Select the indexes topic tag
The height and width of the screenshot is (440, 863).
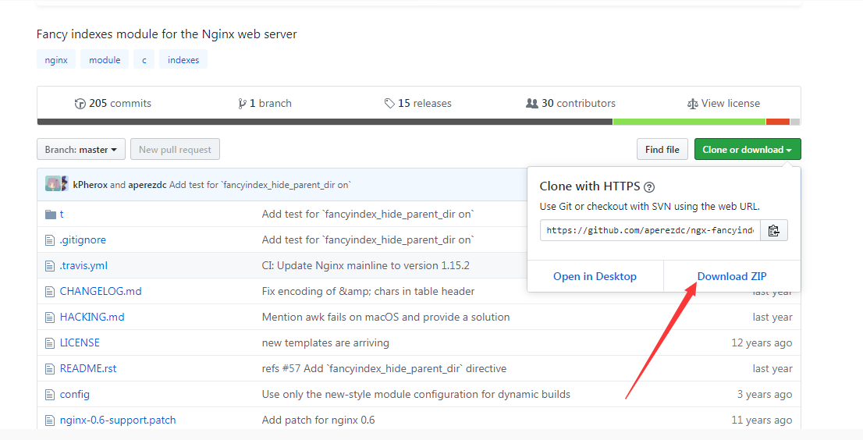(183, 60)
